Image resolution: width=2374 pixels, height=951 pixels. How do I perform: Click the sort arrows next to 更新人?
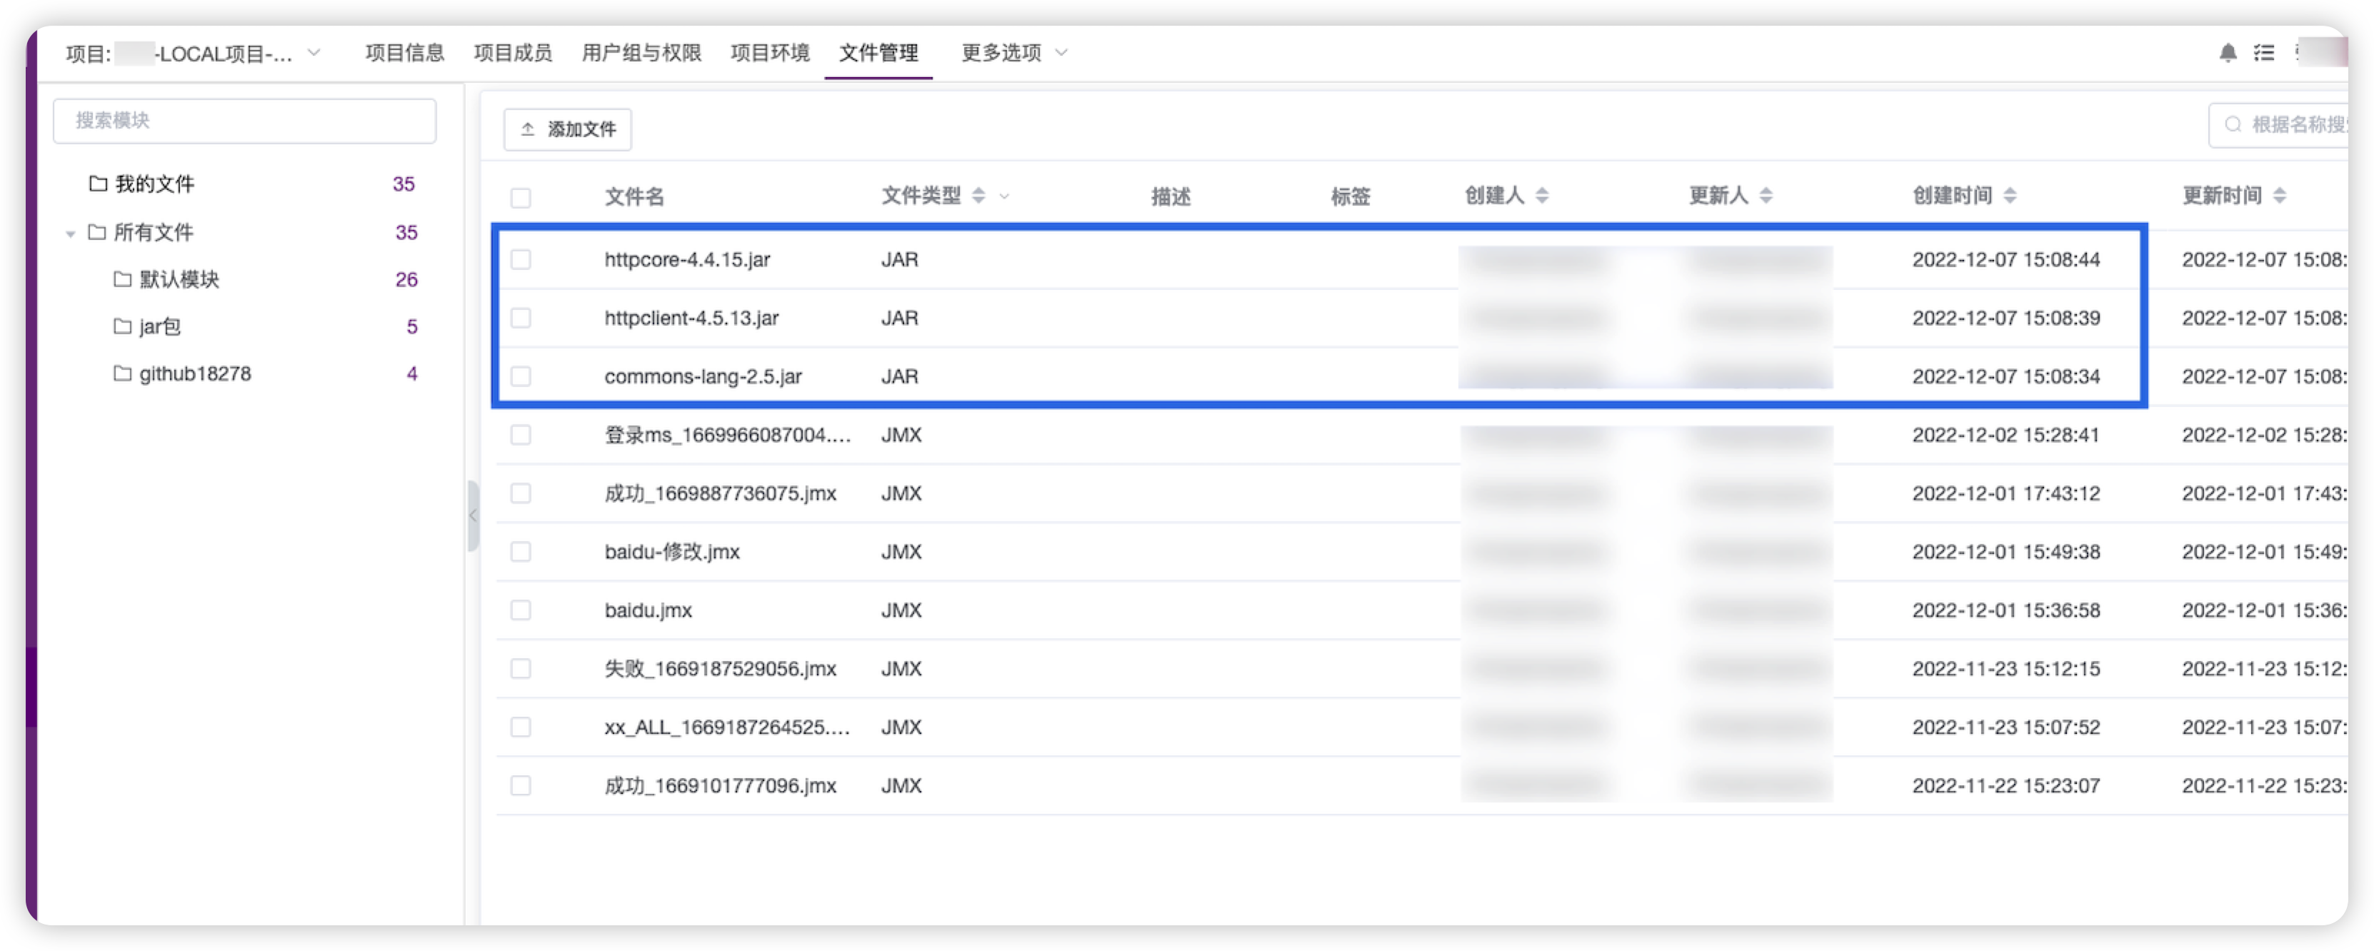(1766, 194)
